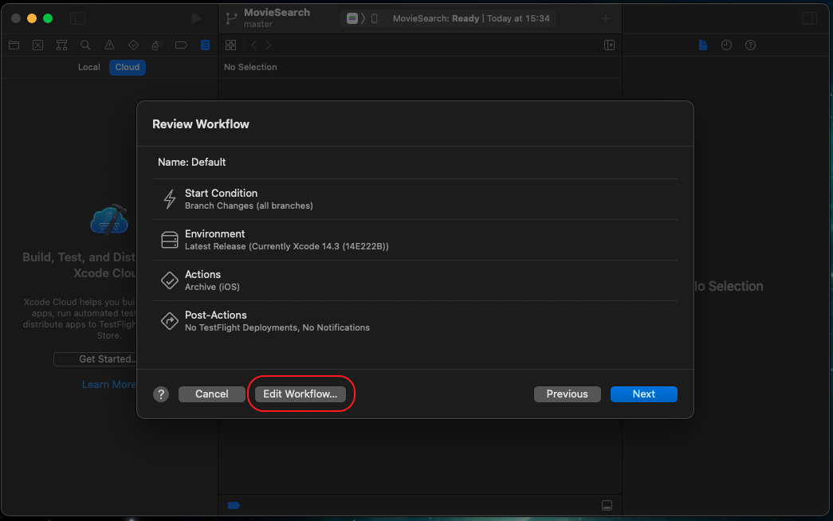Open the Learn More link

click(x=109, y=385)
